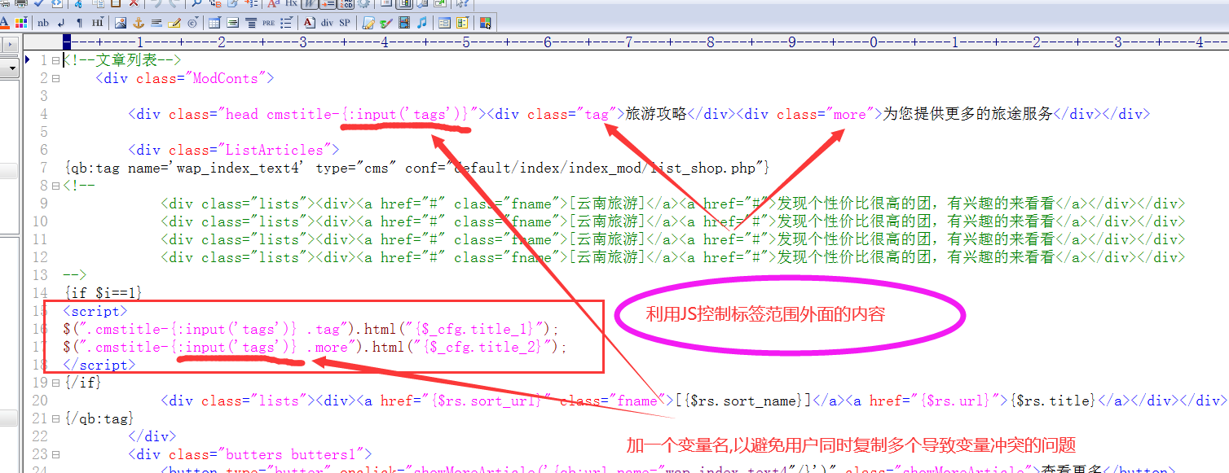Click the paragraph mark icon
The image size is (1229, 473).
point(79,22)
